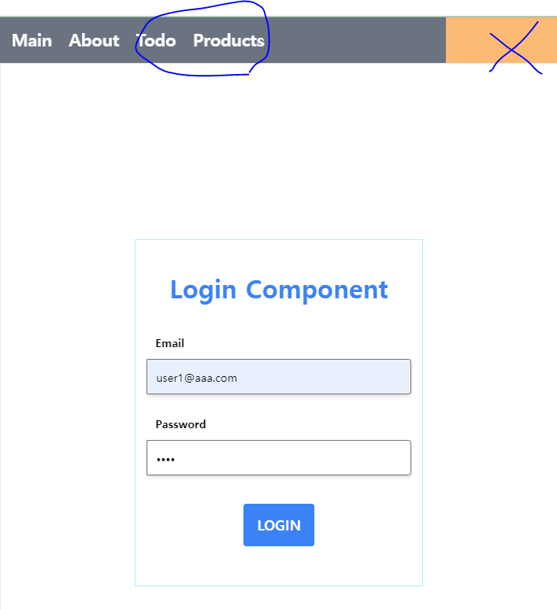This screenshot has width=557, height=610.
Task: Click the user1@aaa.com text in Email
Action: point(197,378)
